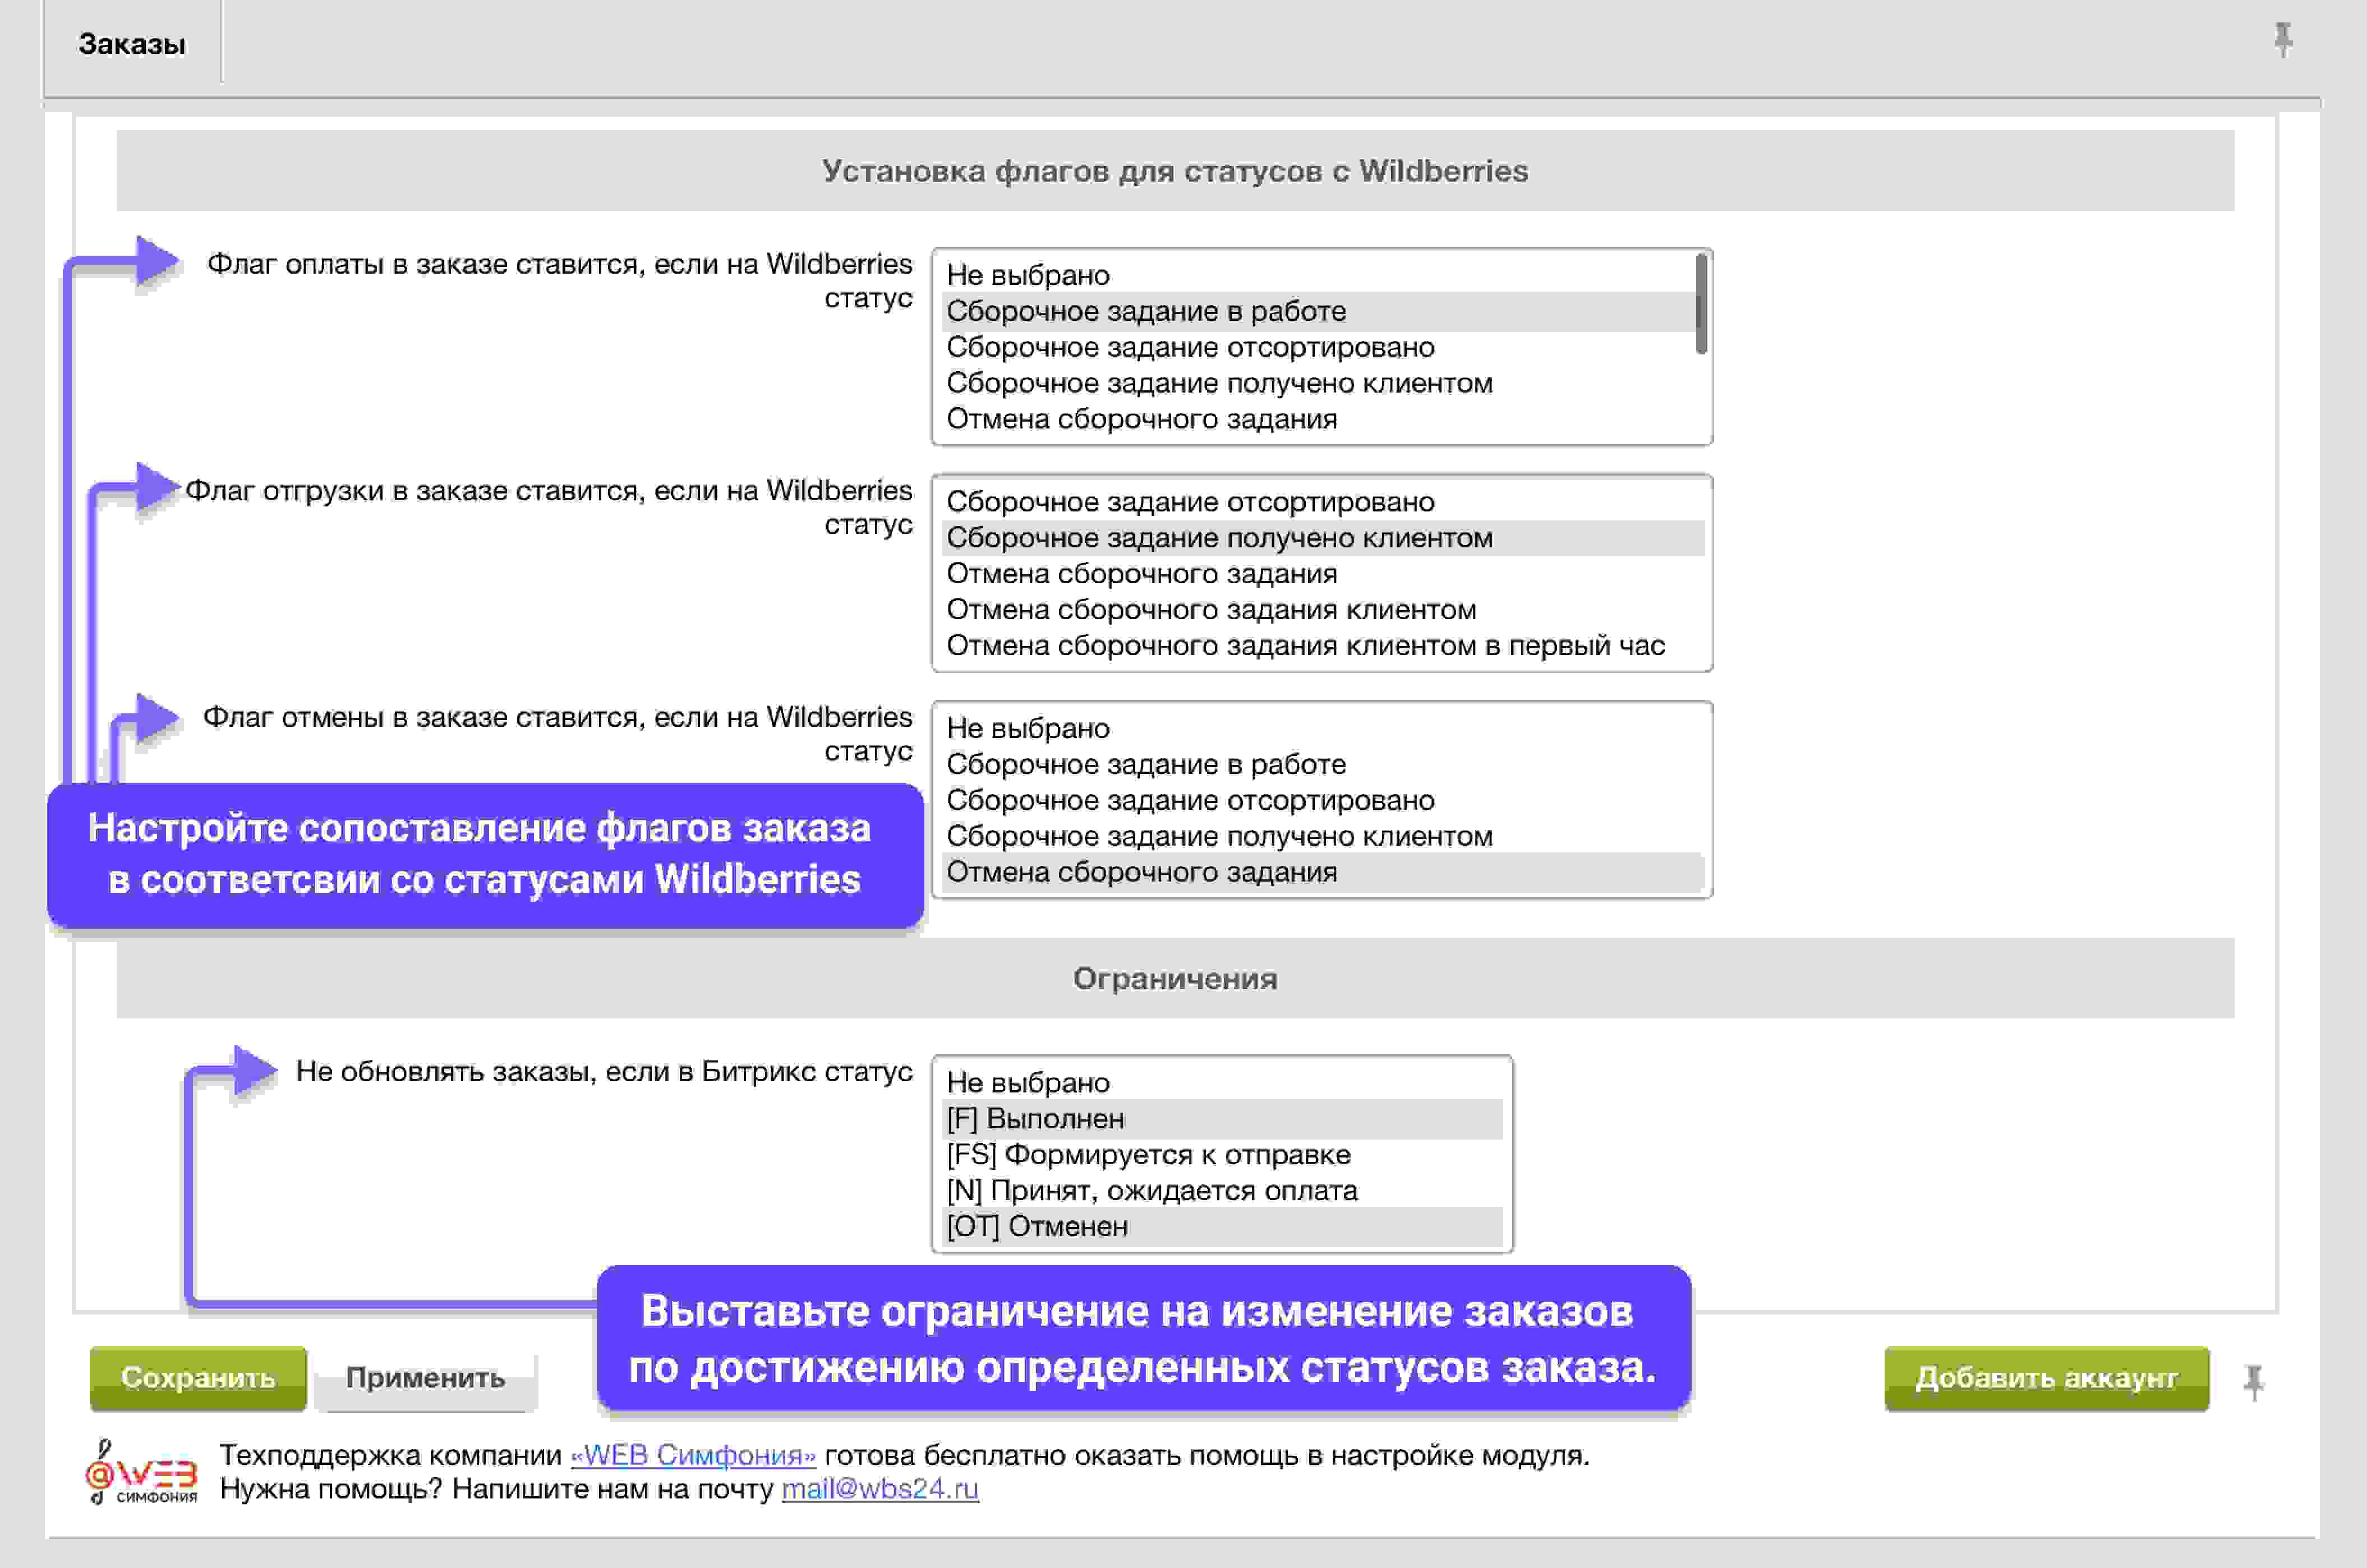Select 'Отмена сборочного задания' in payment flag list
2367x1568 pixels.
click(x=1319, y=419)
